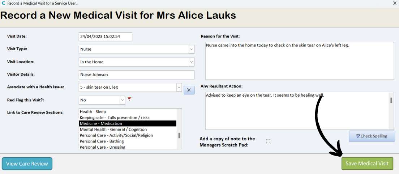This screenshot has width=399, height=174.
Task: Select Health - Sleep in care review list
Action: pyautogui.click(x=93, y=112)
